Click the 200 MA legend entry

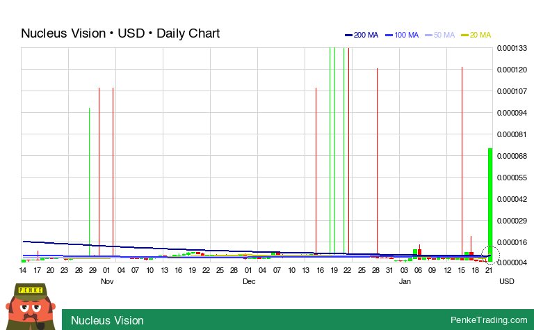tap(362, 35)
